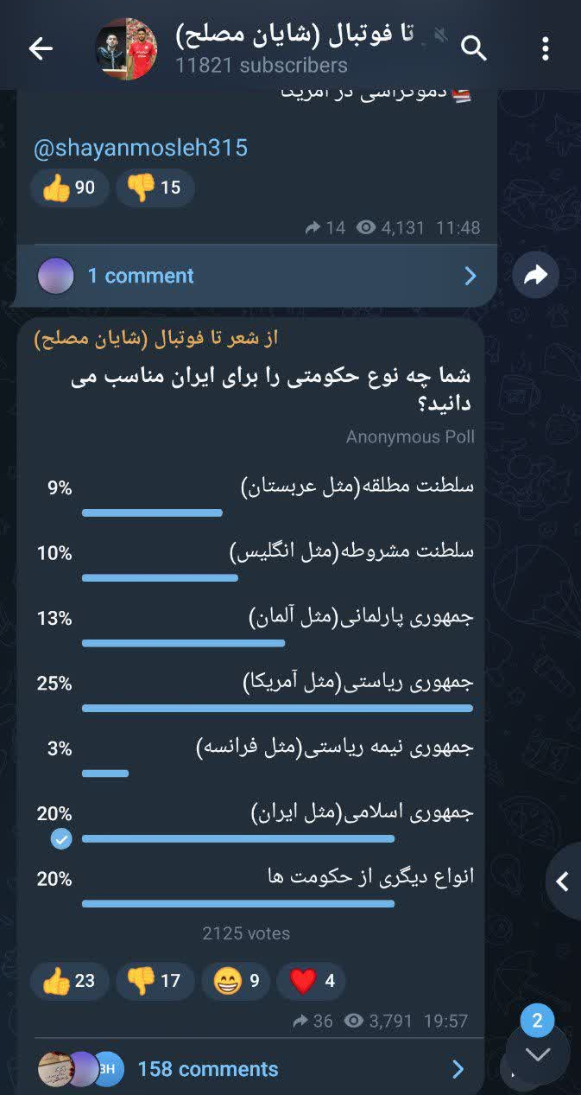Screen dimensions: 581x1095
Task: Expand the collapsed side panel arrow on screen edge
Action: click(562, 882)
